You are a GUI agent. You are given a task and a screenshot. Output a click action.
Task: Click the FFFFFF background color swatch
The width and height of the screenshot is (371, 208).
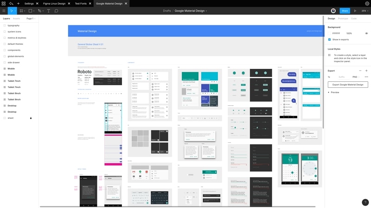[329, 33]
